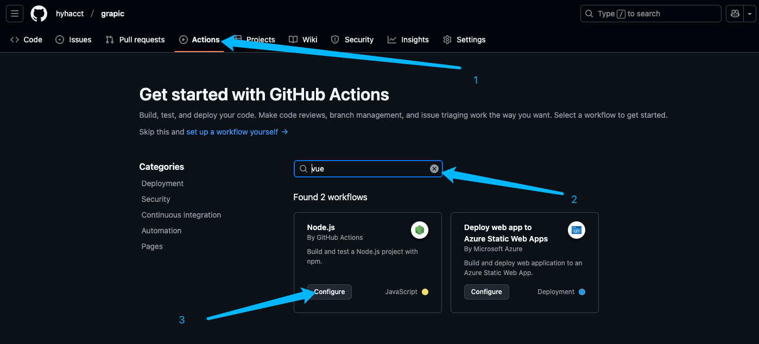Filter by the Continuous integration category
This screenshot has width=759, height=344.
(x=181, y=215)
